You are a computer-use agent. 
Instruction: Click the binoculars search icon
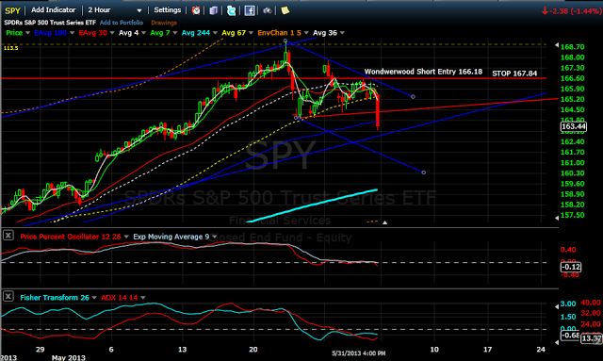(268, 10)
